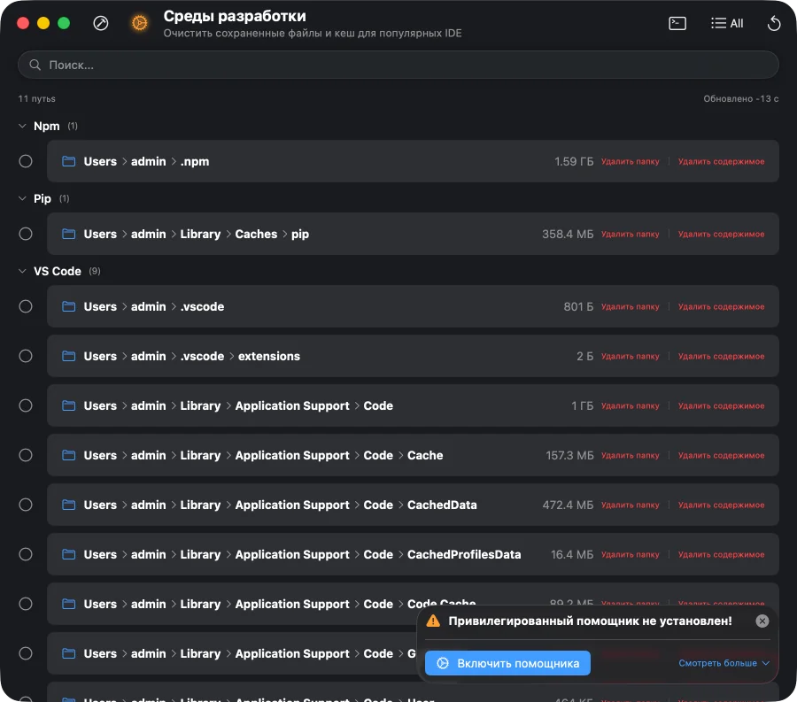
Task: Click the magnifier icon in search bar
Action: pos(35,65)
